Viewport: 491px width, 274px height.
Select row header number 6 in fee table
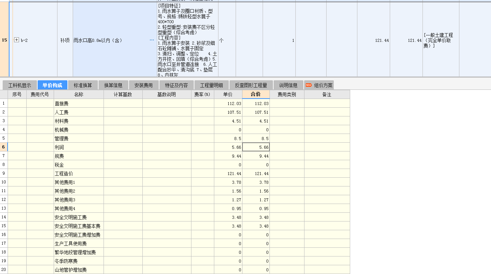tap(4, 147)
